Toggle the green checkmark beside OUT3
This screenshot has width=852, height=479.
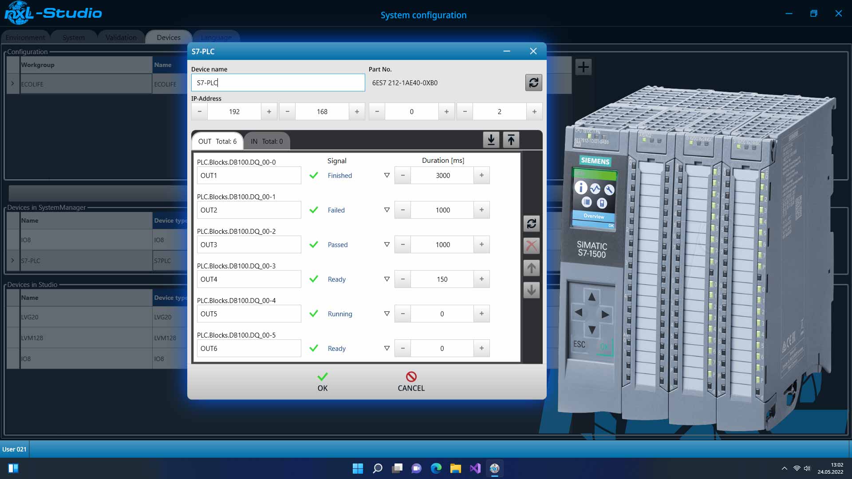pyautogui.click(x=314, y=245)
